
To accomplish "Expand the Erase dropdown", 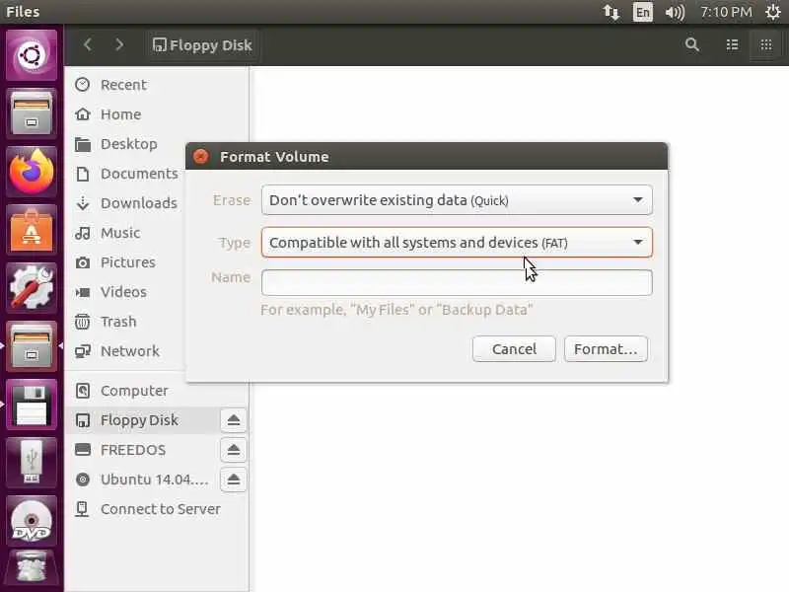I will [457, 200].
